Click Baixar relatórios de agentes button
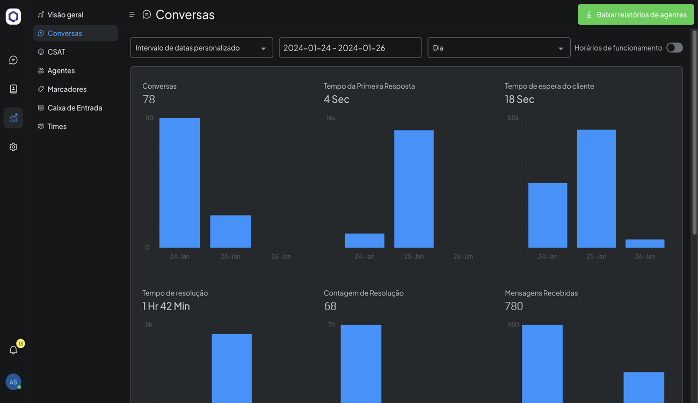698x403 pixels. (636, 15)
